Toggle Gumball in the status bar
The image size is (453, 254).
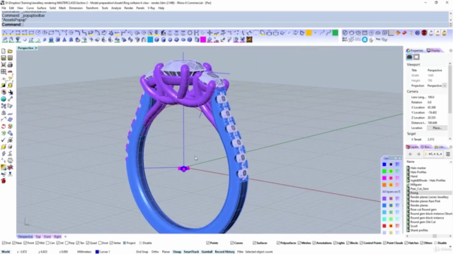(x=207, y=252)
